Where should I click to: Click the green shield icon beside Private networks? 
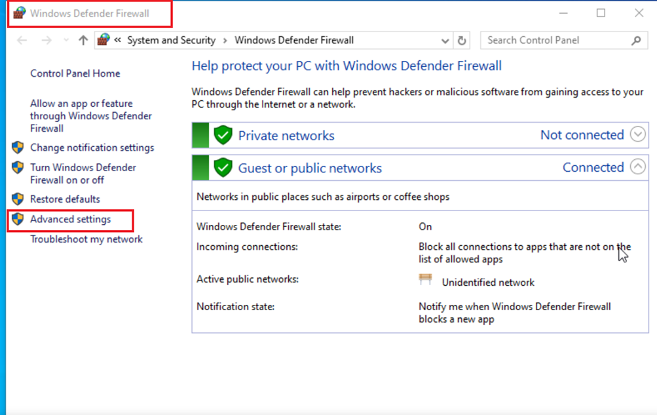pyautogui.click(x=223, y=136)
